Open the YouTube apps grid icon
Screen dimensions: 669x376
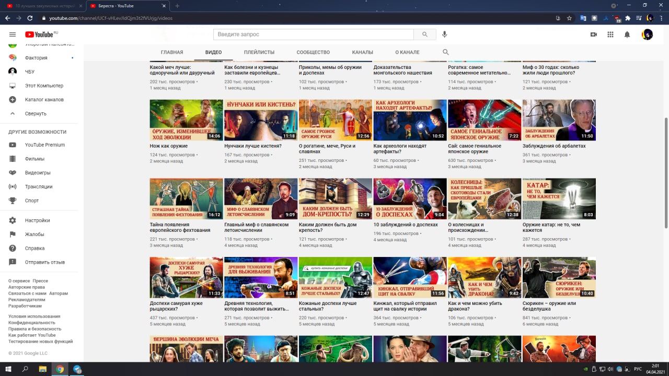(610, 34)
